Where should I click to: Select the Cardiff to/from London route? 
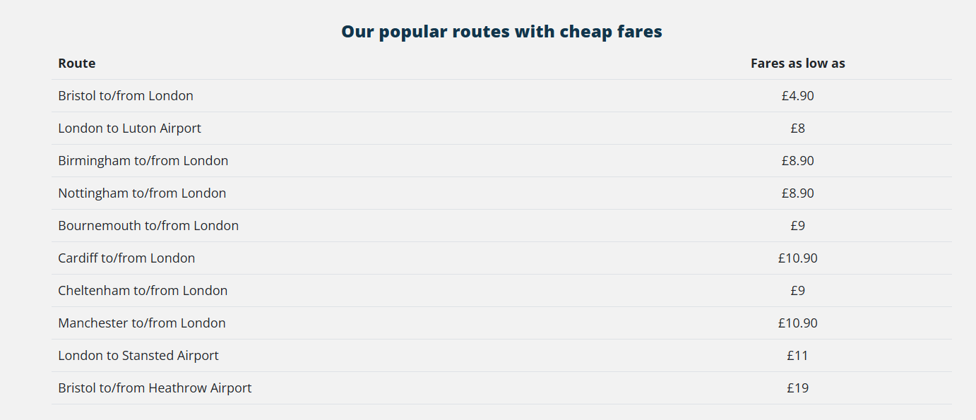126,258
